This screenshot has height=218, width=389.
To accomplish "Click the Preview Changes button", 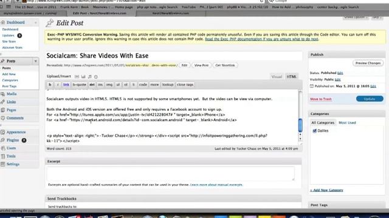I will pyautogui.click(x=368, y=63).
